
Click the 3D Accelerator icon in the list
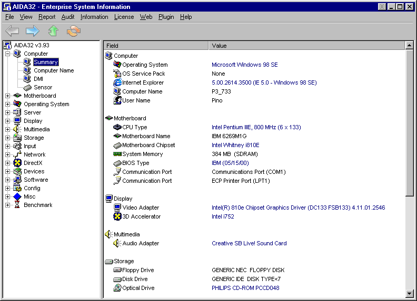tap(117, 216)
